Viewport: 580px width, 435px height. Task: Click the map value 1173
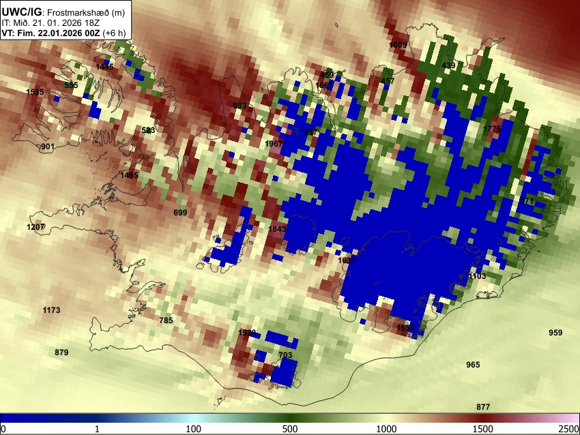tap(51, 310)
